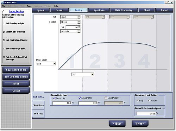This screenshot has width=176, height=131.
Task: Open the Help menu
Action: [56, 6]
